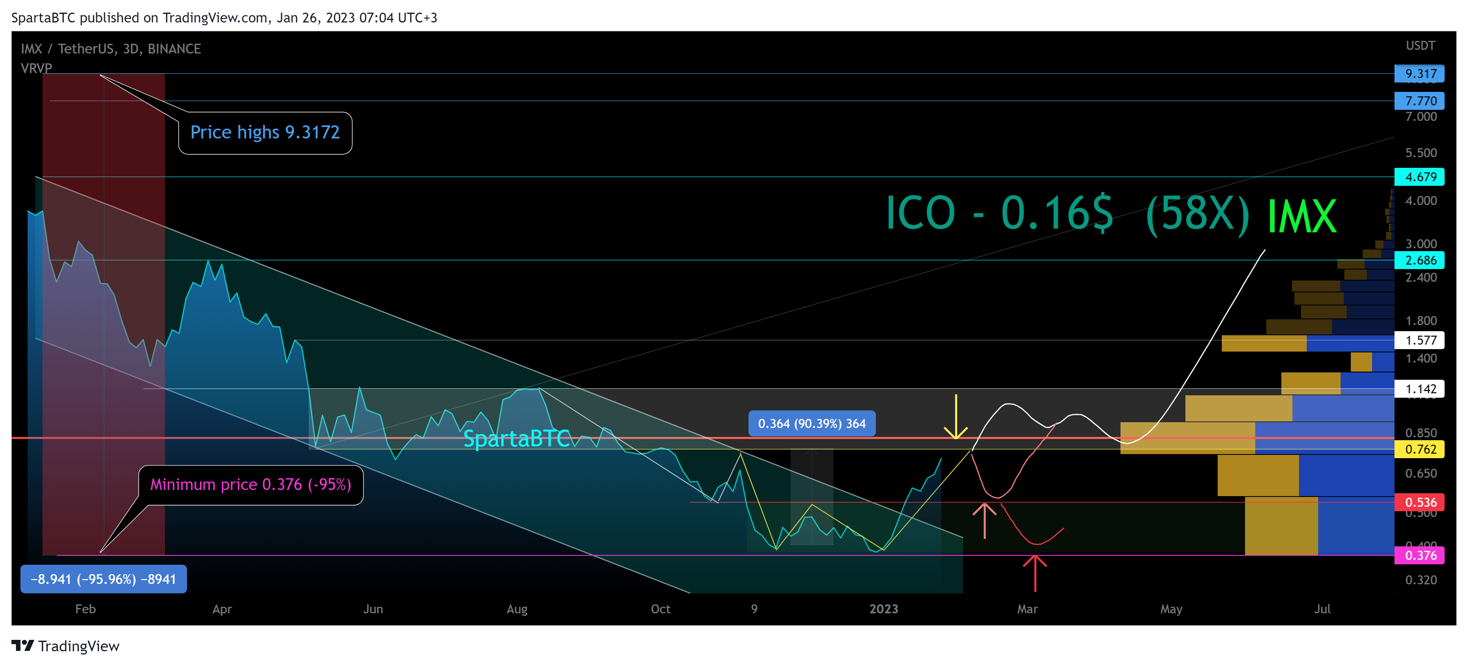The height and width of the screenshot is (666, 1468).
Task: Click the 1.800 price scale value
Action: (x=1421, y=321)
